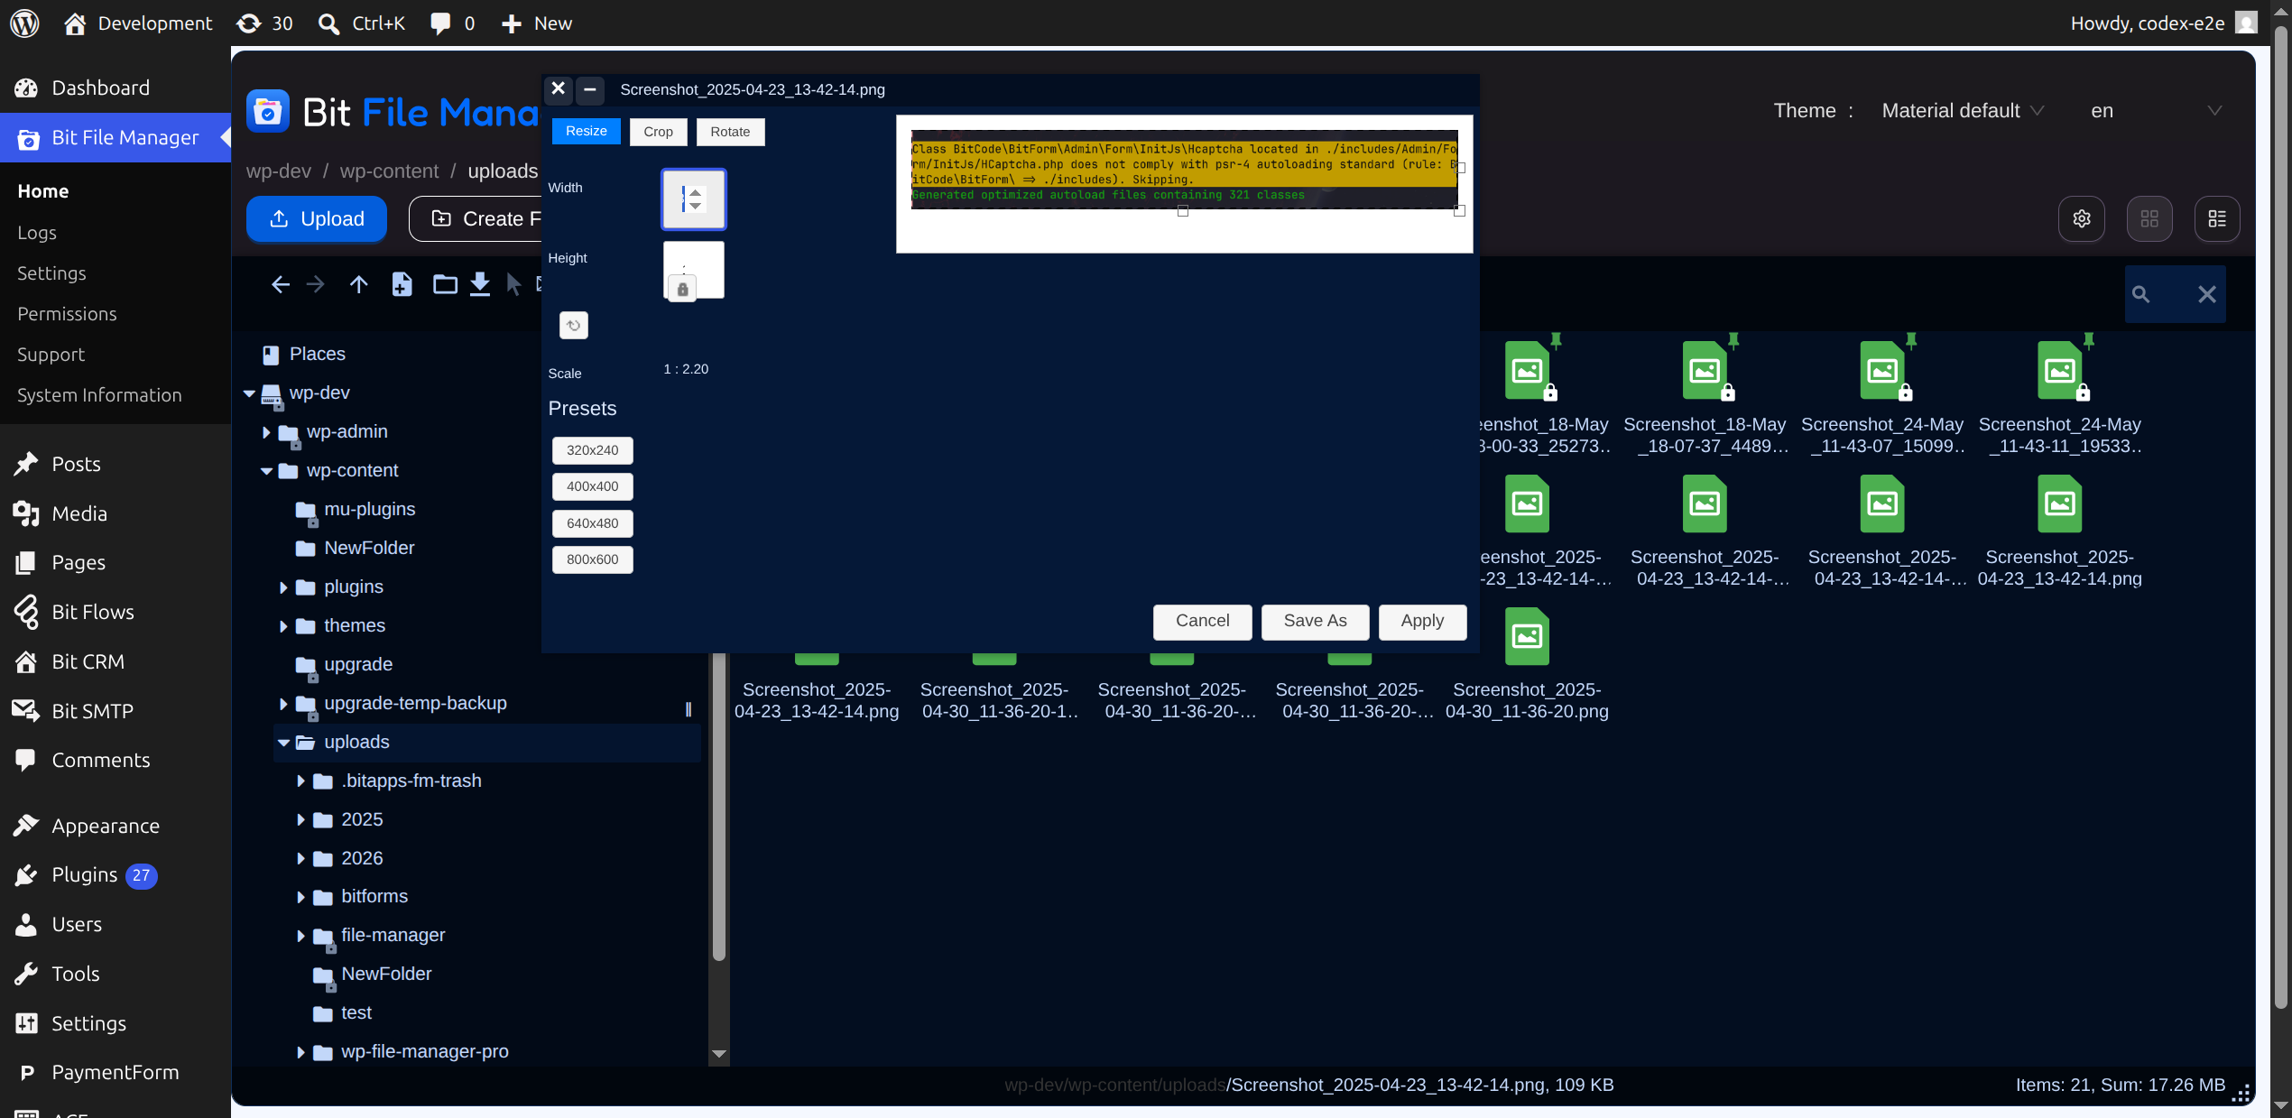Image resolution: width=2292 pixels, height=1118 pixels.
Task: Click the back navigation arrow in file toolbar
Action: tap(280, 285)
